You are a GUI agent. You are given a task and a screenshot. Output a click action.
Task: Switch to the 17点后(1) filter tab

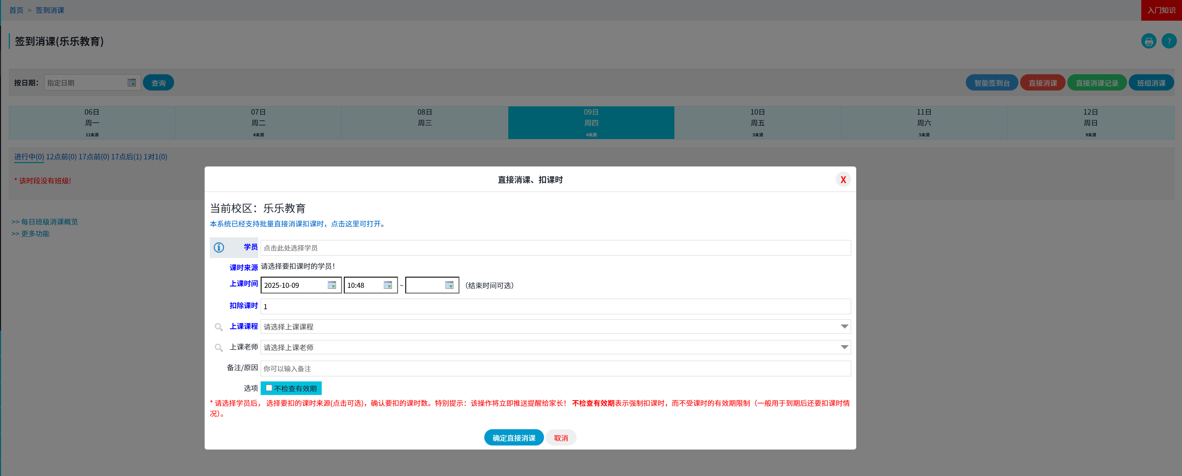(126, 157)
